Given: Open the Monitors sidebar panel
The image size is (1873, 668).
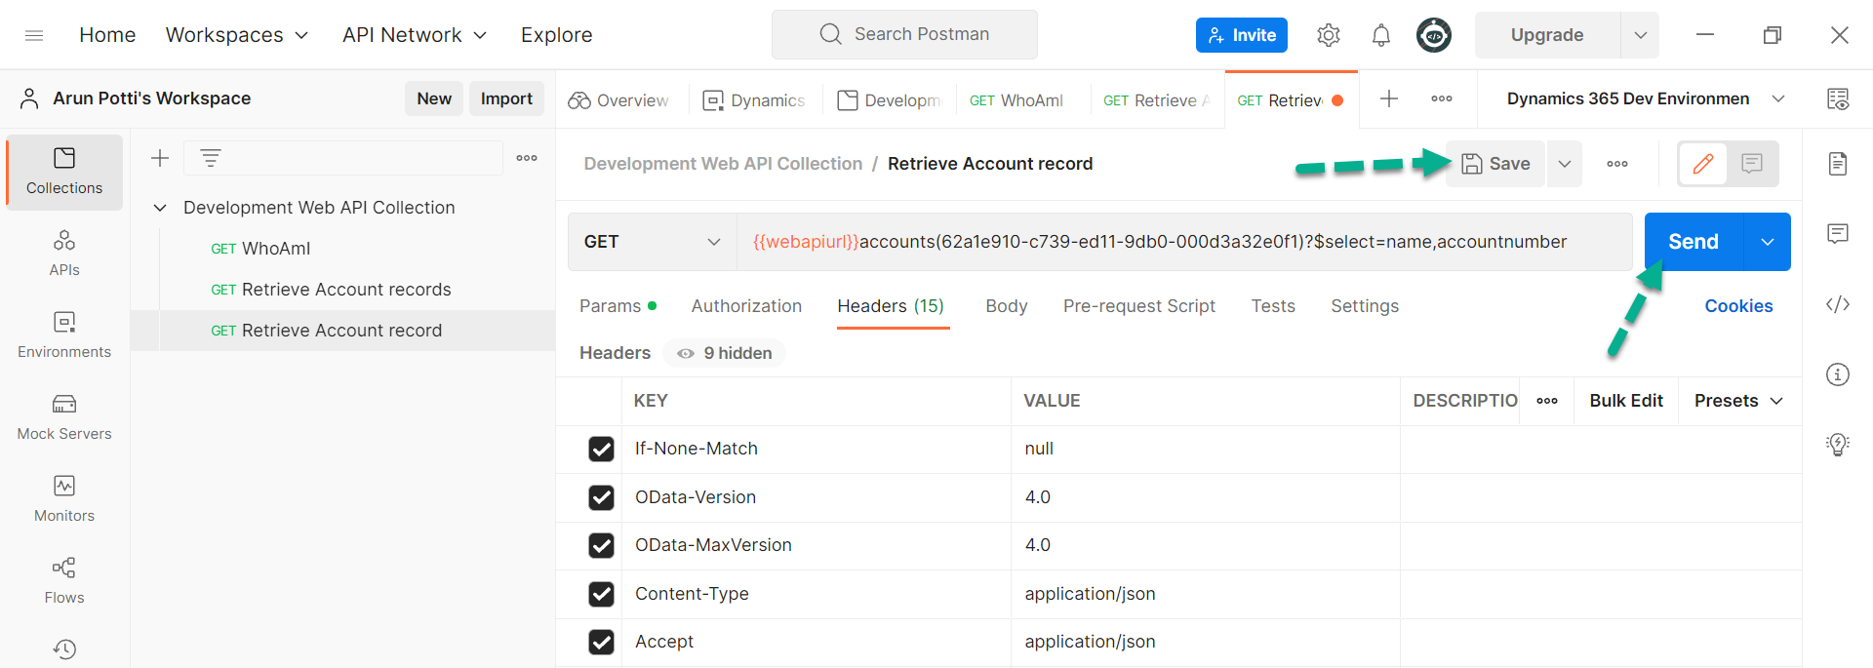Looking at the screenshot, I should pos(64,499).
